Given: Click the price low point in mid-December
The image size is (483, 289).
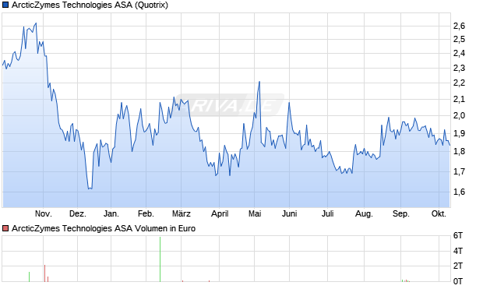Looking at the screenshot, I should point(90,189).
